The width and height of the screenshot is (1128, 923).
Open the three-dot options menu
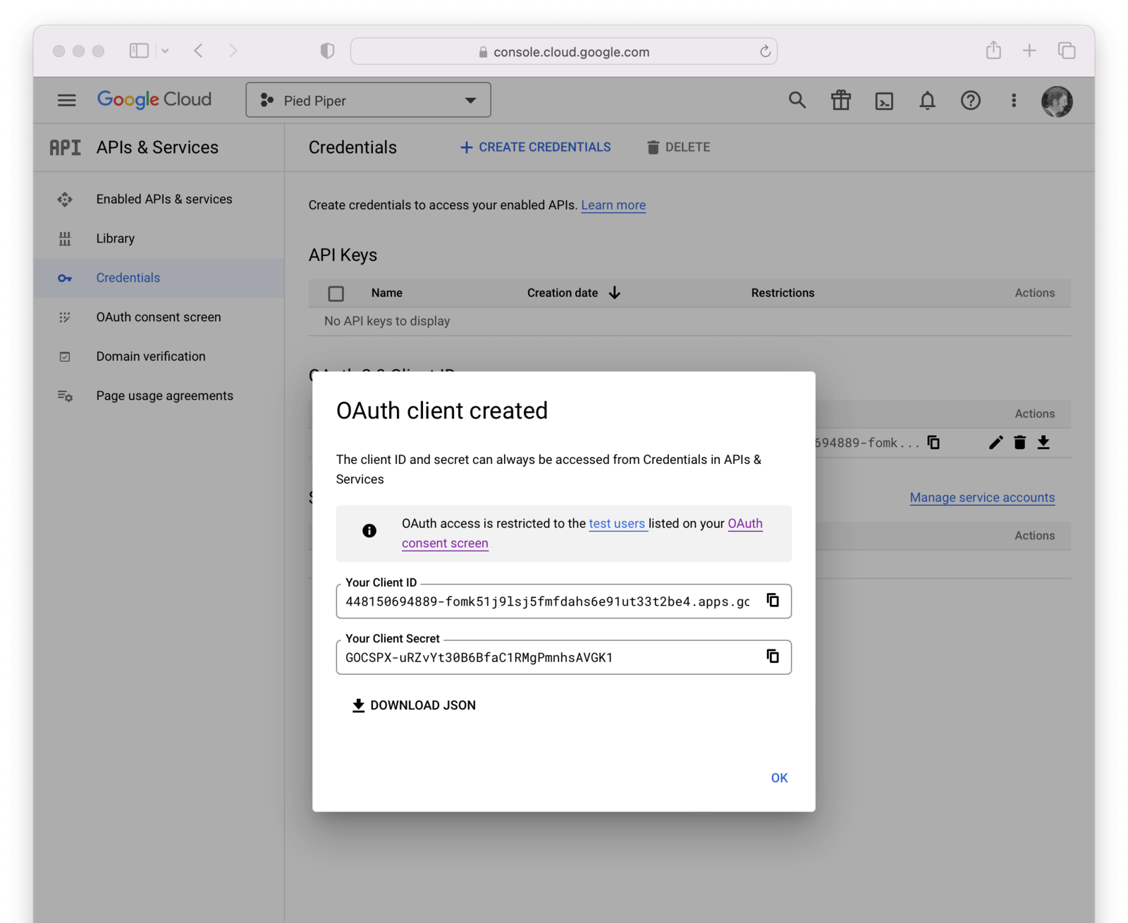(1014, 100)
